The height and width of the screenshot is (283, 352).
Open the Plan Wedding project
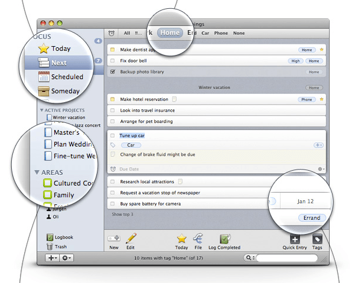[69, 144]
